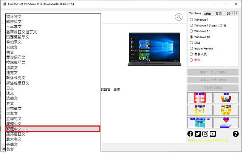Switch to the Office tab
243x153 pixels.
tap(208, 14)
